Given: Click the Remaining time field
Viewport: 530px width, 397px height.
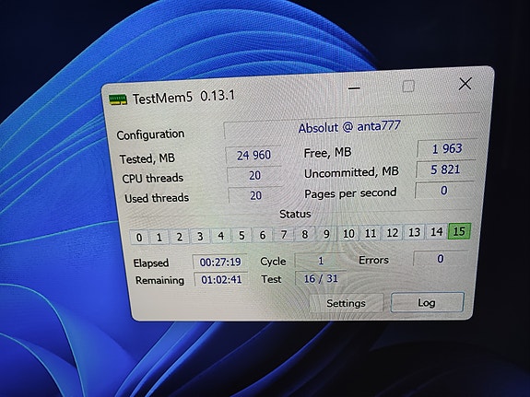Looking at the screenshot, I should pos(221,279).
